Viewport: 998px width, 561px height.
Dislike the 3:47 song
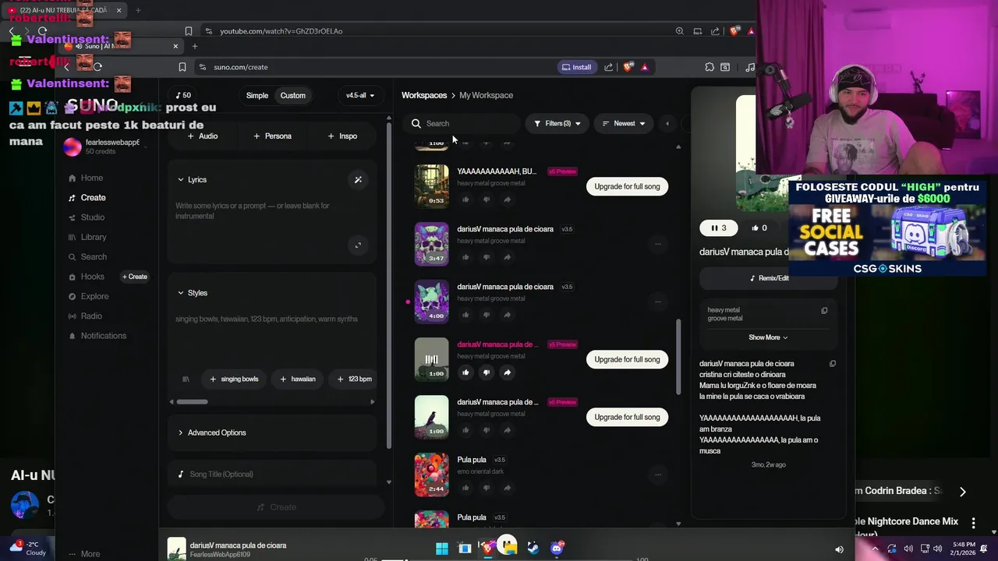487,257
